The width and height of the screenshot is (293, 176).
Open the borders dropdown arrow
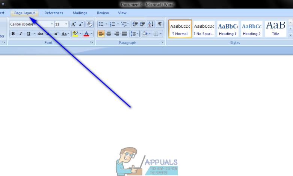pyautogui.click(x=161, y=34)
